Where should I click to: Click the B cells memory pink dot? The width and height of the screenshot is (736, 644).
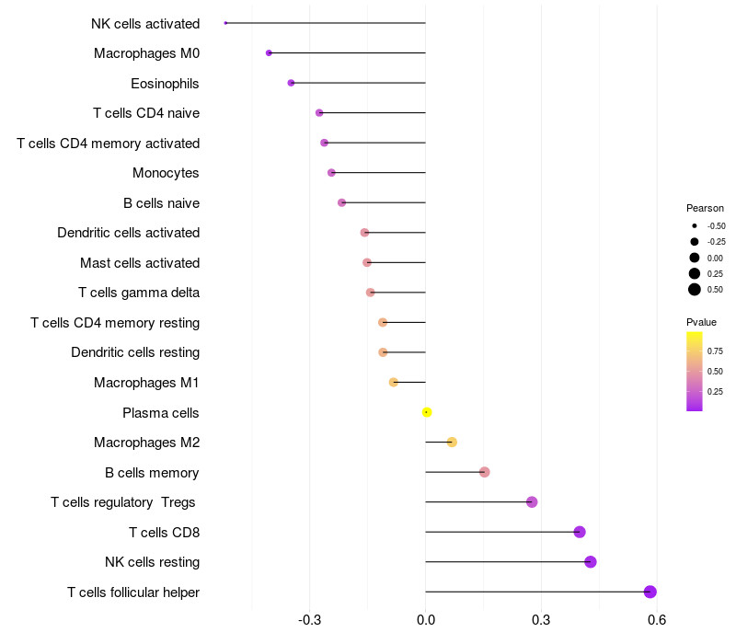tap(485, 472)
